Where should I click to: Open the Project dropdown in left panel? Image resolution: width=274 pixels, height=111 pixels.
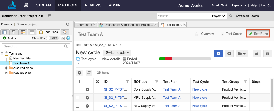click(x=7, y=24)
